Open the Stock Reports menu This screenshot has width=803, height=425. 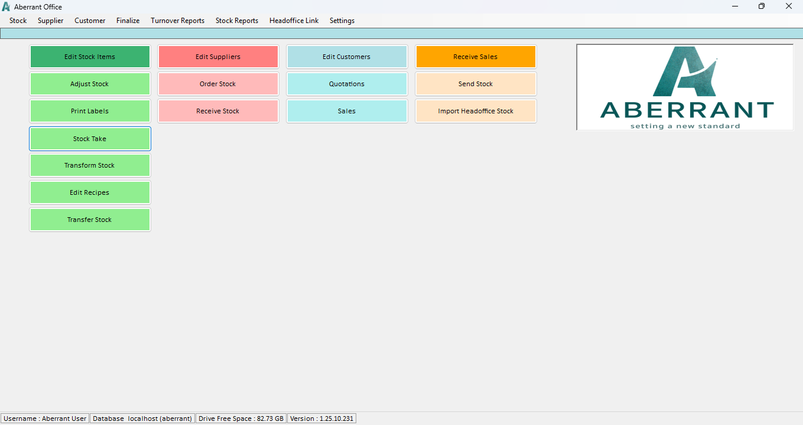pyautogui.click(x=236, y=21)
